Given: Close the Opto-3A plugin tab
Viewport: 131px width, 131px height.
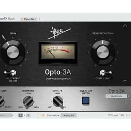Looking at the screenshot, I should [x=35, y=19].
